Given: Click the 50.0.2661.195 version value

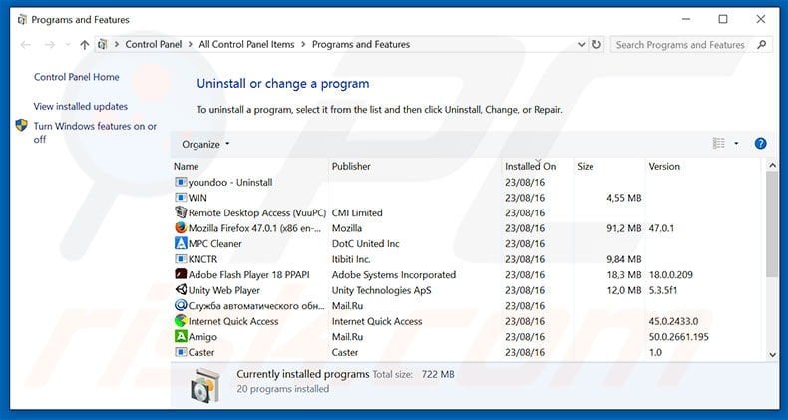Looking at the screenshot, I should point(679,336).
